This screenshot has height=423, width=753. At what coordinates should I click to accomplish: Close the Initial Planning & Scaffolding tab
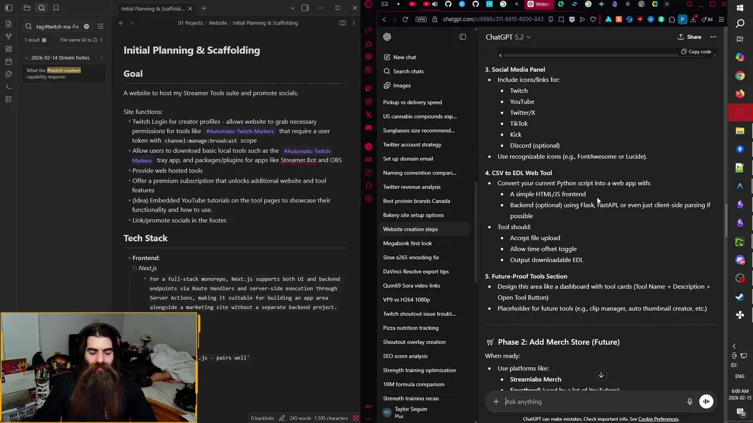click(x=190, y=8)
